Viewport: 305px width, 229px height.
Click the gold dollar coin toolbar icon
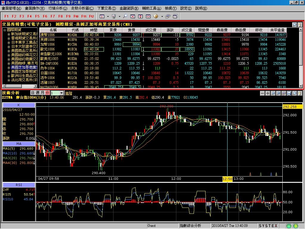[156, 16]
